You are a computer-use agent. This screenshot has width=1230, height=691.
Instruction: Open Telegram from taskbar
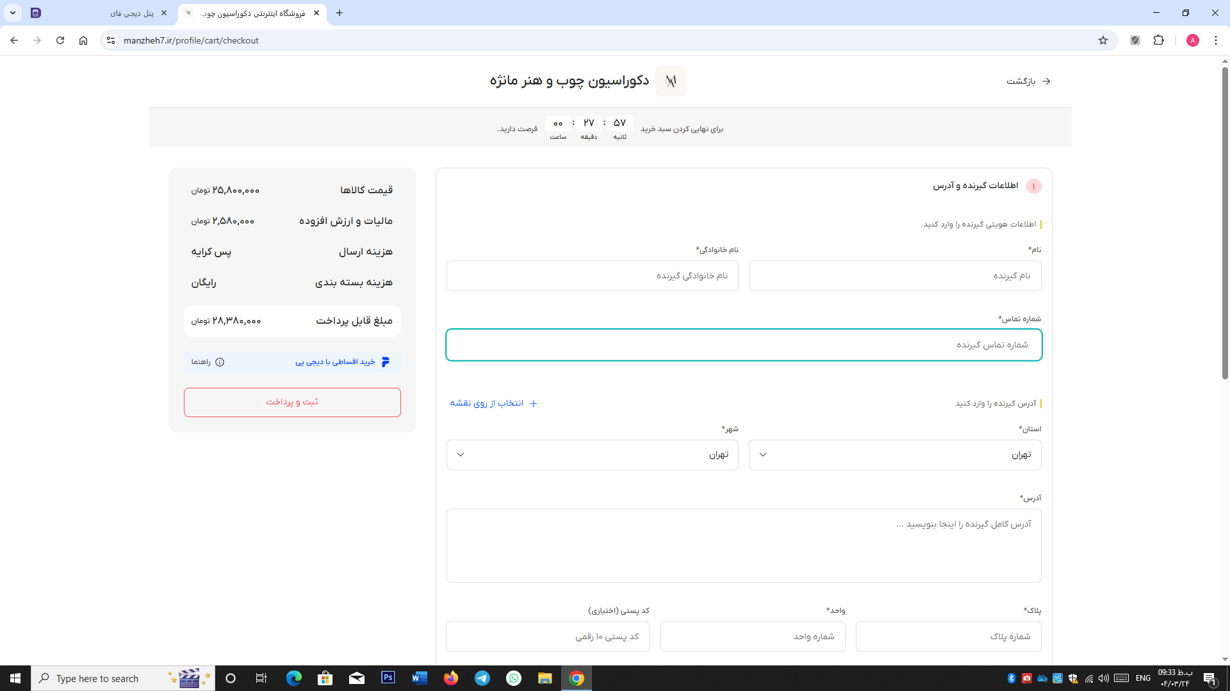click(x=482, y=678)
